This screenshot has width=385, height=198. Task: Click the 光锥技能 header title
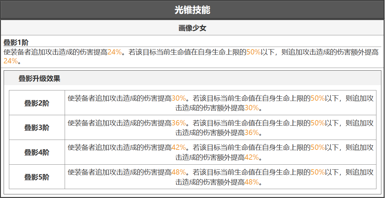click(192, 10)
